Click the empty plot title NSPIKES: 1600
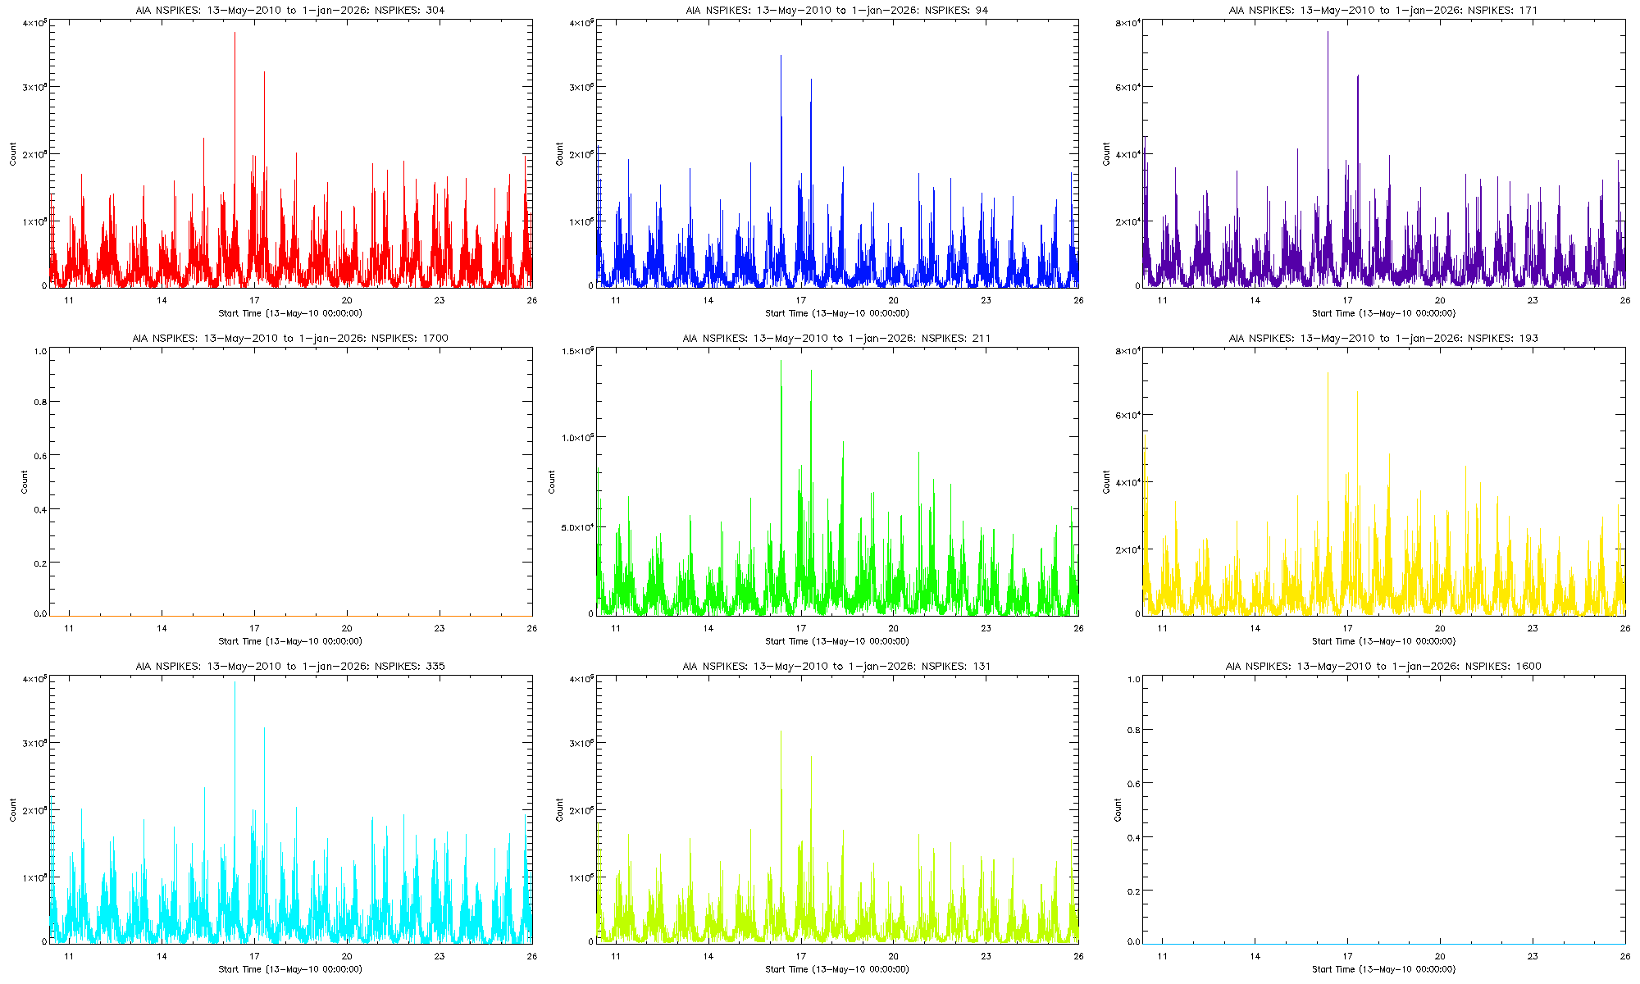Image resolution: width=1640 pixels, height=984 pixels. (1383, 667)
